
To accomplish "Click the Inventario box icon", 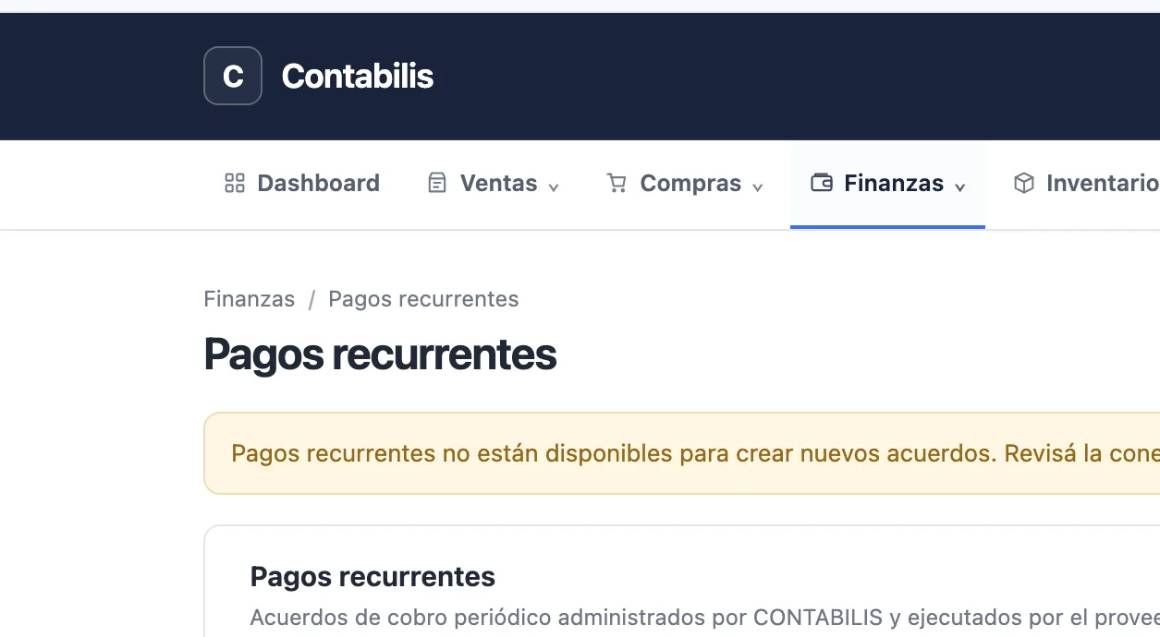I will click(1024, 183).
